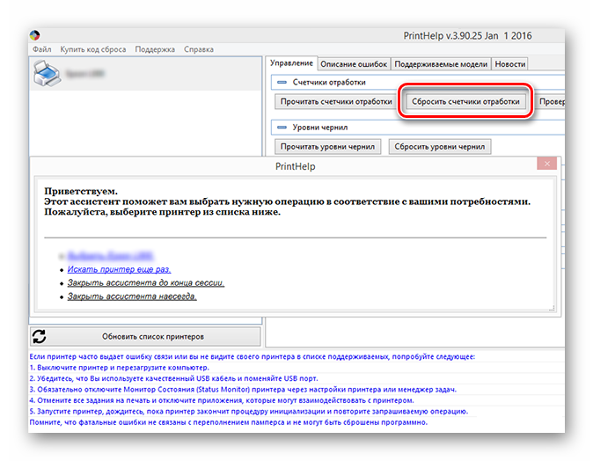Switch to the Поддерживаемые модели tab
This screenshot has width=593, height=461.
click(x=440, y=64)
